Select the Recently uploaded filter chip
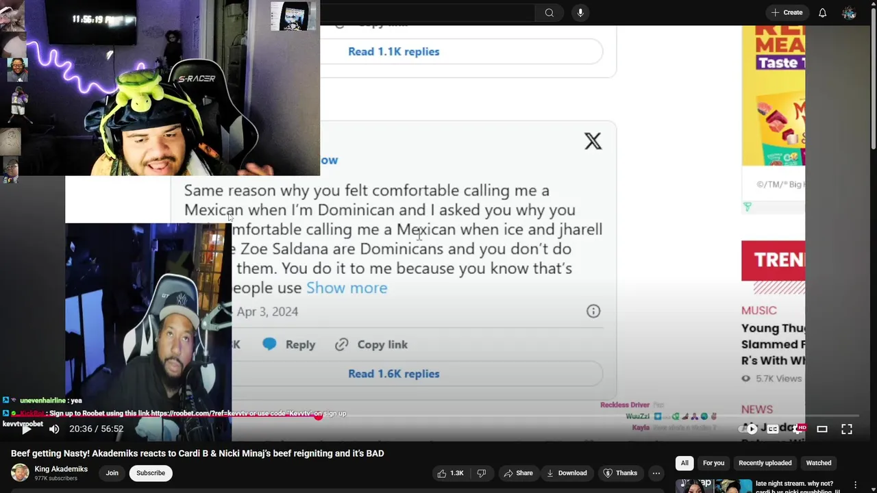The height and width of the screenshot is (493, 877). (x=765, y=464)
